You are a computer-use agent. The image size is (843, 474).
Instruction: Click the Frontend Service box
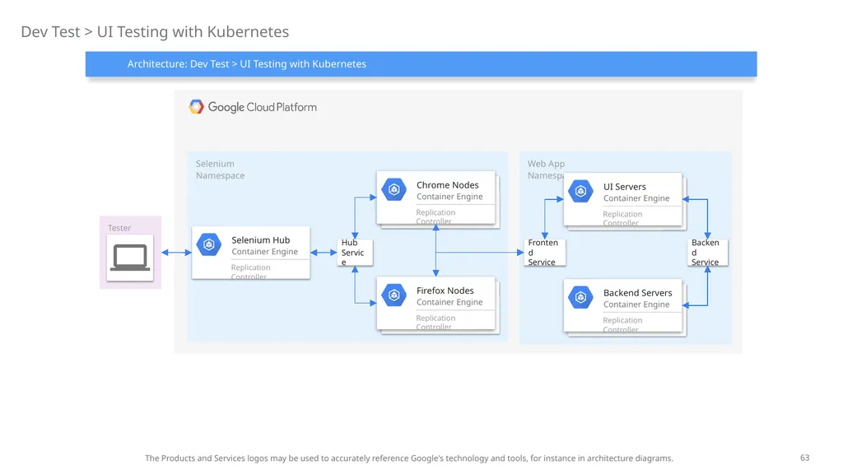[x=545, y=252]
